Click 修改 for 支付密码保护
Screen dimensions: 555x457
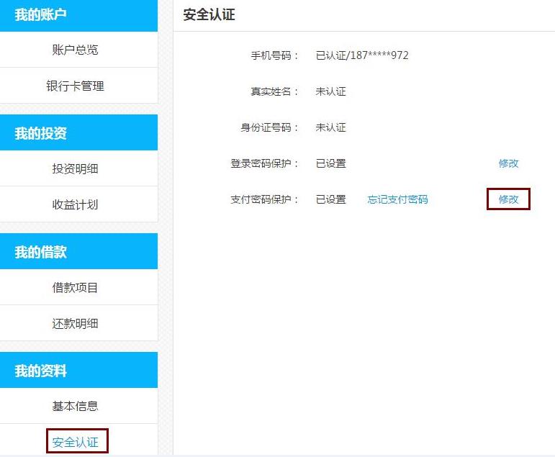pos(509,199)
